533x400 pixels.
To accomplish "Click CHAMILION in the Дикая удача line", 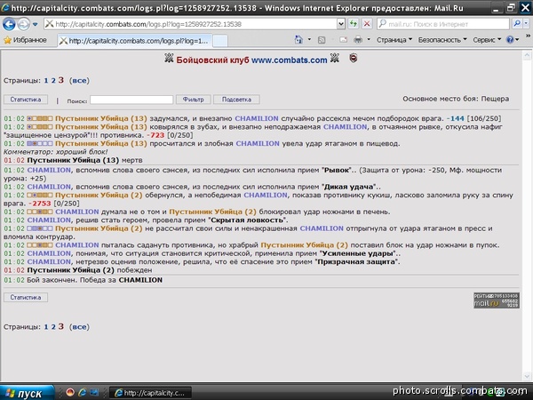I will [x=49, y=187].
